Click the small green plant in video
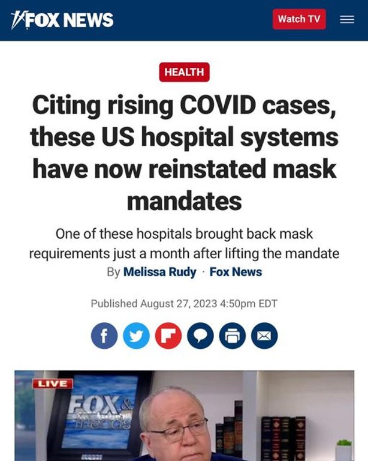 pyautogui.click(x=344, y=443)
